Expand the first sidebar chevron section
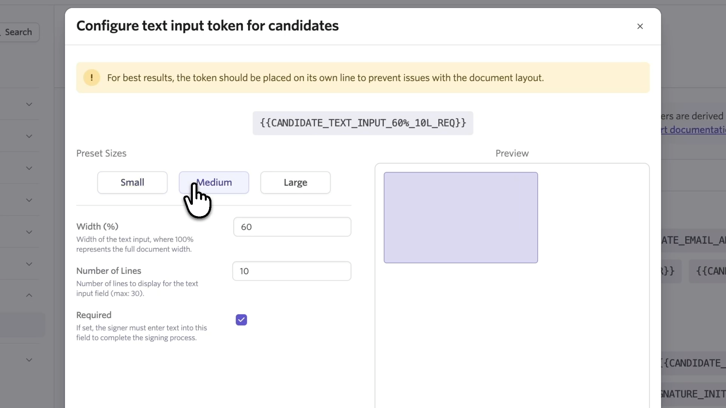The image size is (726, 408). click(x=29, y=104)
